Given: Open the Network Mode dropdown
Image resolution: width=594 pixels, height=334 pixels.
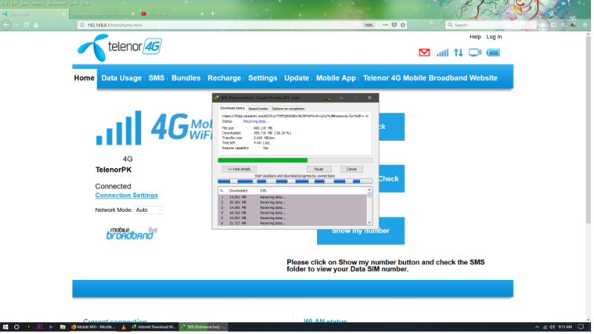Looking at the screenshot, I should coord(149,211).
